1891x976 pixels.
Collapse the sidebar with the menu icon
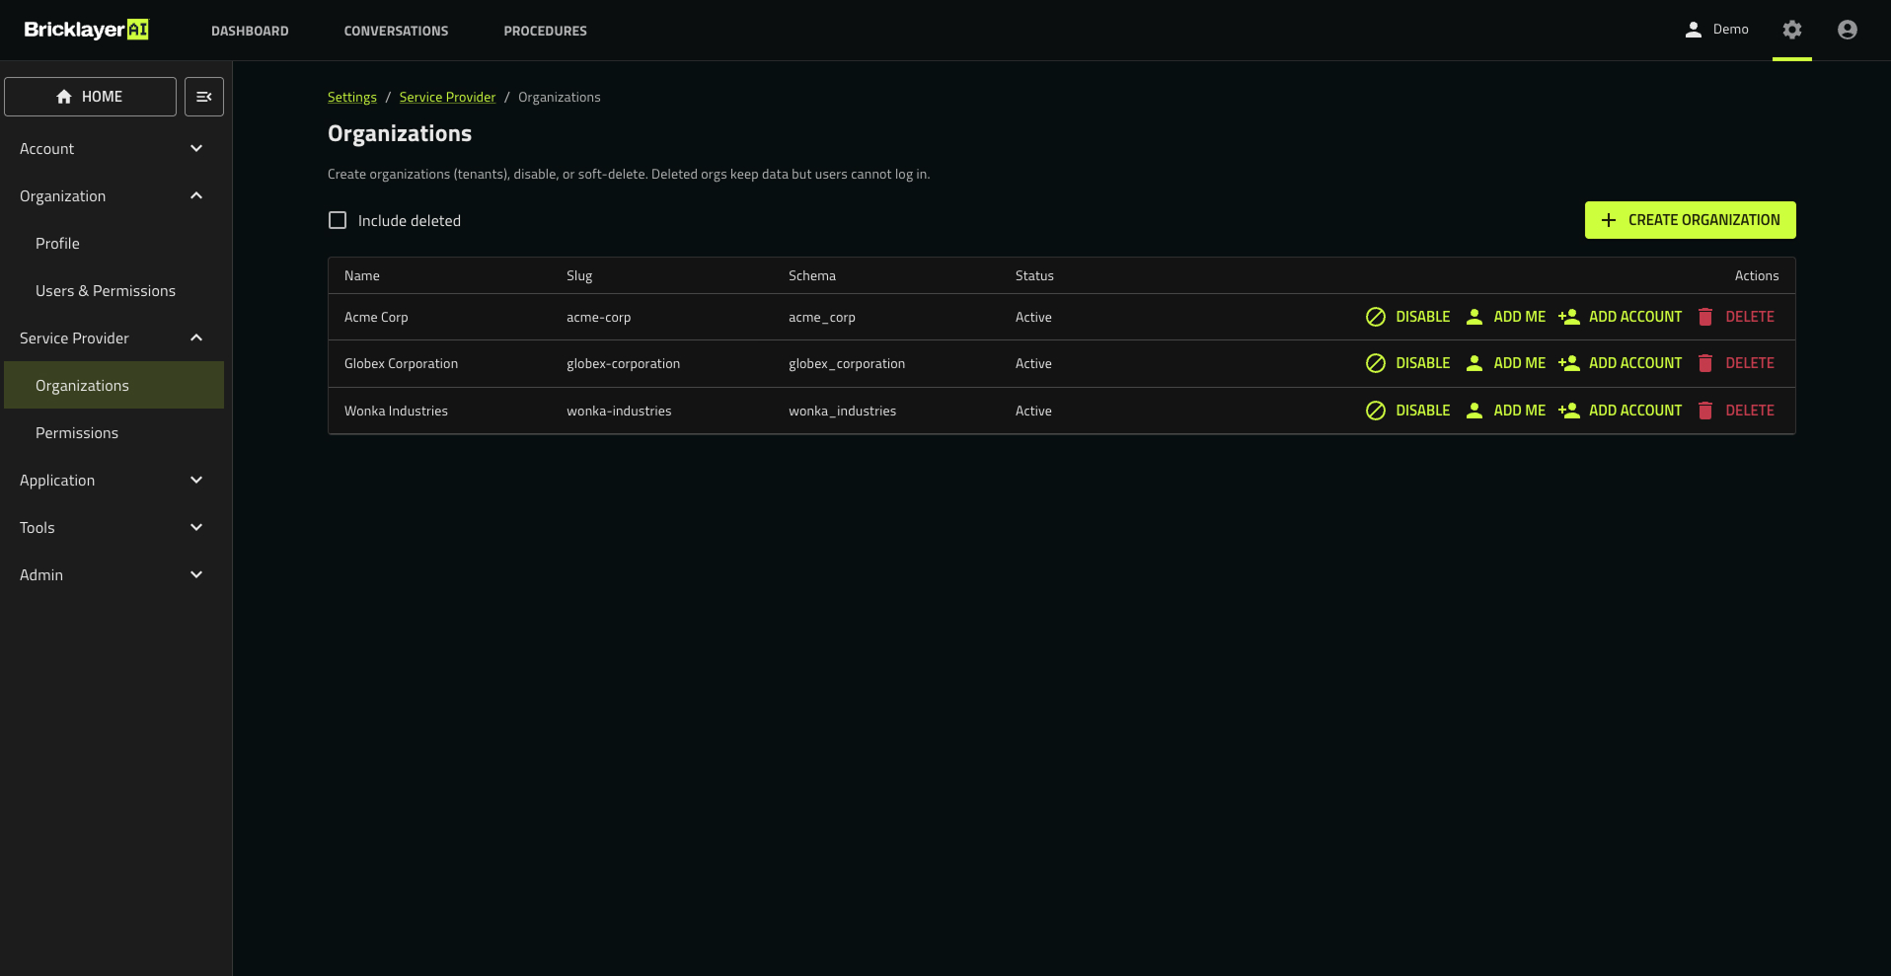point(204,97)
